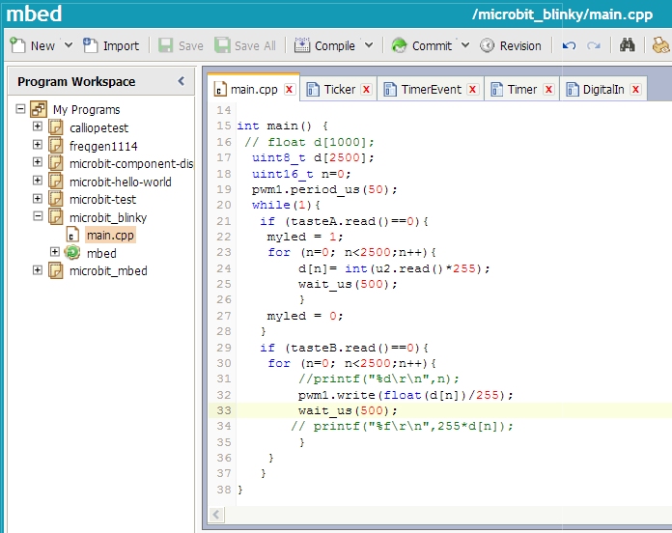Expand the calliopetest program folder
The width and height of the screenshot is (672, 533).
pyautogui.click(x=38, y=127)
